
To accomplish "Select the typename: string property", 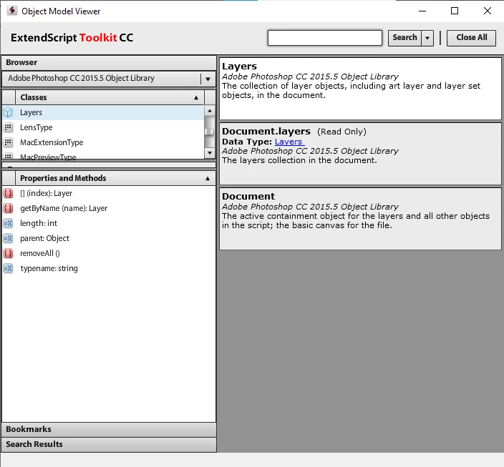I will 109,268.
